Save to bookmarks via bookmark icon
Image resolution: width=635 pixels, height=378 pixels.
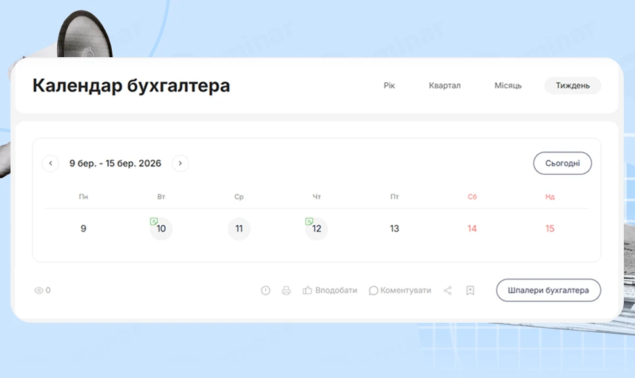coord(470,291)
